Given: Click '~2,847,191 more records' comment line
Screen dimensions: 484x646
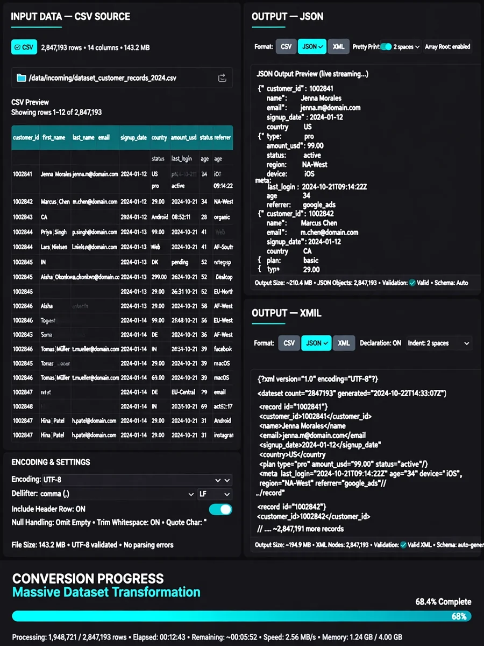Looking at the screenshot, I should (x=301, y=529).
